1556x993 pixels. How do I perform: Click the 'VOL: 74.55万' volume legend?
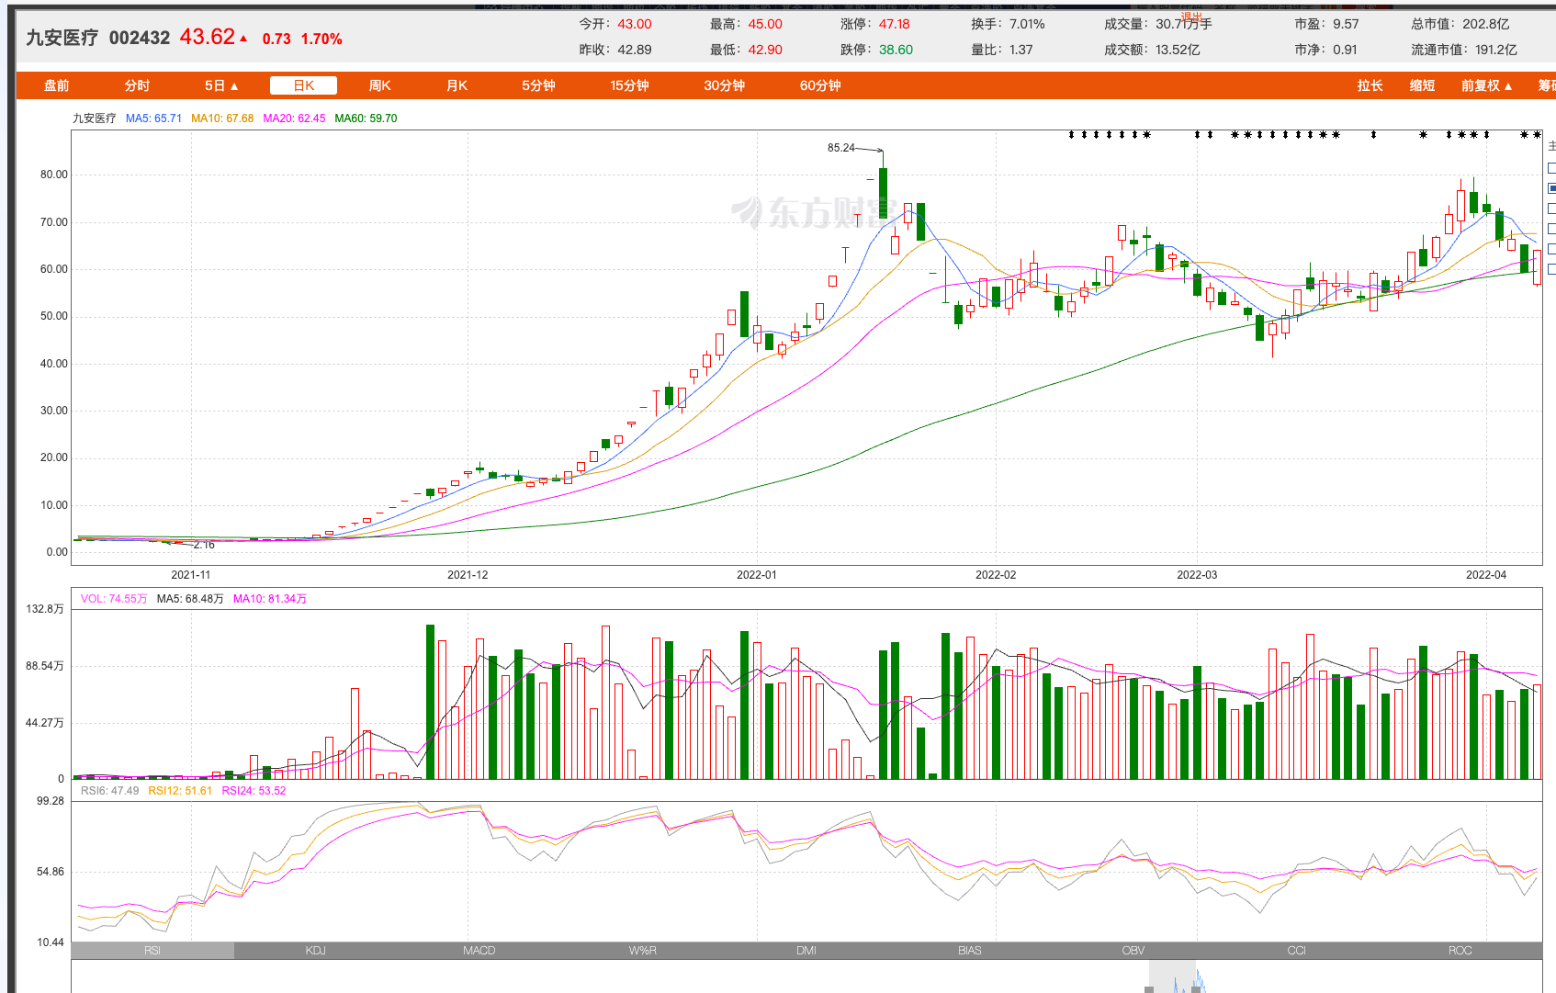coord(114,599)
